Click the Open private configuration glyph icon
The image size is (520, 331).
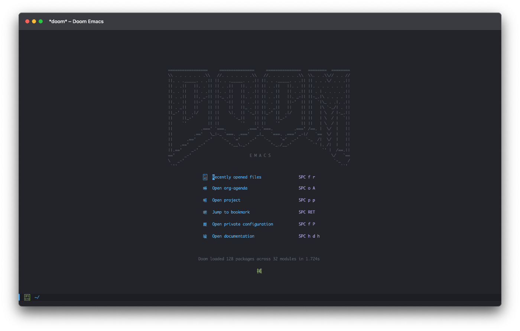[x=204, y=224]
